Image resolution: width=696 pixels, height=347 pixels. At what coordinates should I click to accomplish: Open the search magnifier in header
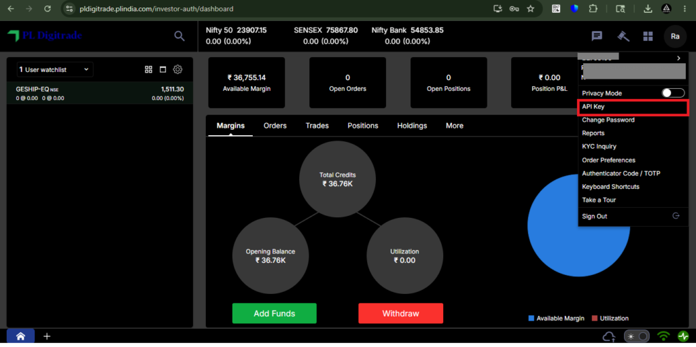[179, 37]
